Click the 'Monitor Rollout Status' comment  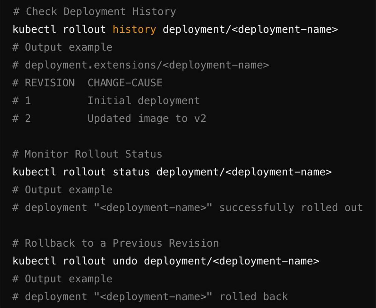click(88, 154)
